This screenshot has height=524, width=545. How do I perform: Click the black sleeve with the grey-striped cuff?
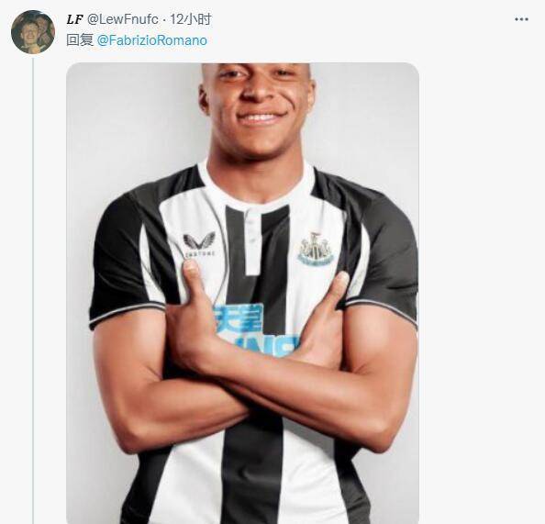click(384, 264)
